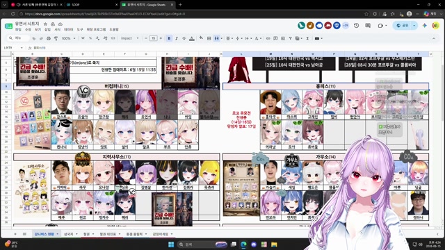Open the version history clock icon

tap(356, 26)
